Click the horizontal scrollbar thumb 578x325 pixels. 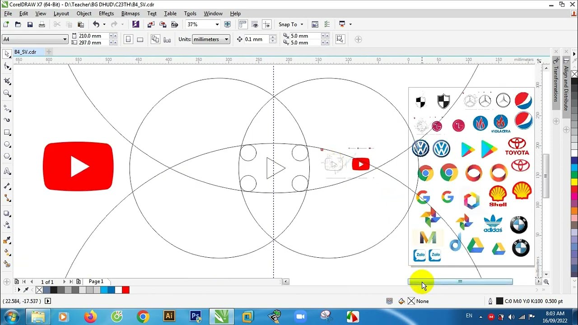pos(460,282)
